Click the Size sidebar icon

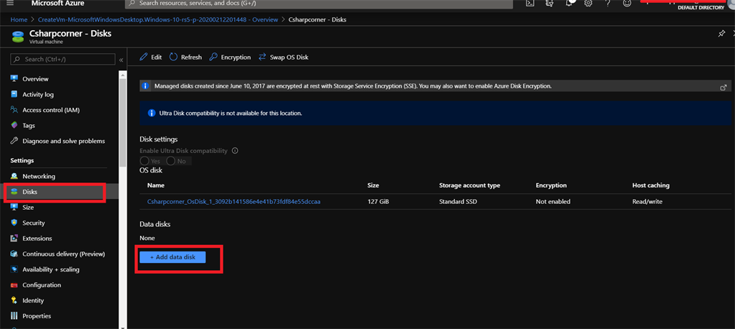(14, 207)
